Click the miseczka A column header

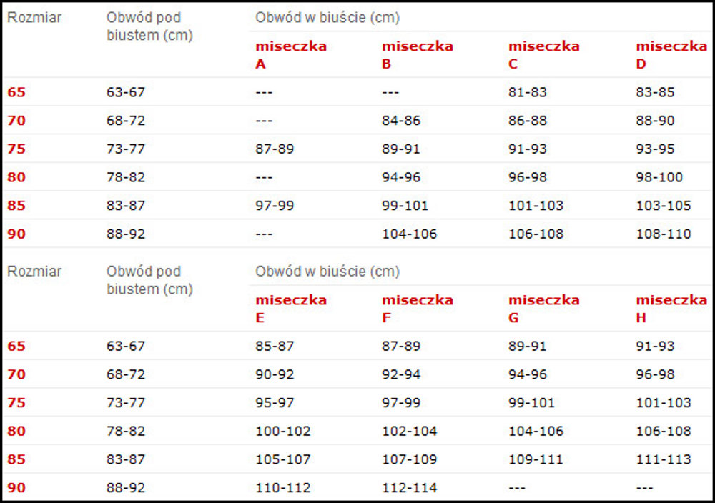pos(291,55)
